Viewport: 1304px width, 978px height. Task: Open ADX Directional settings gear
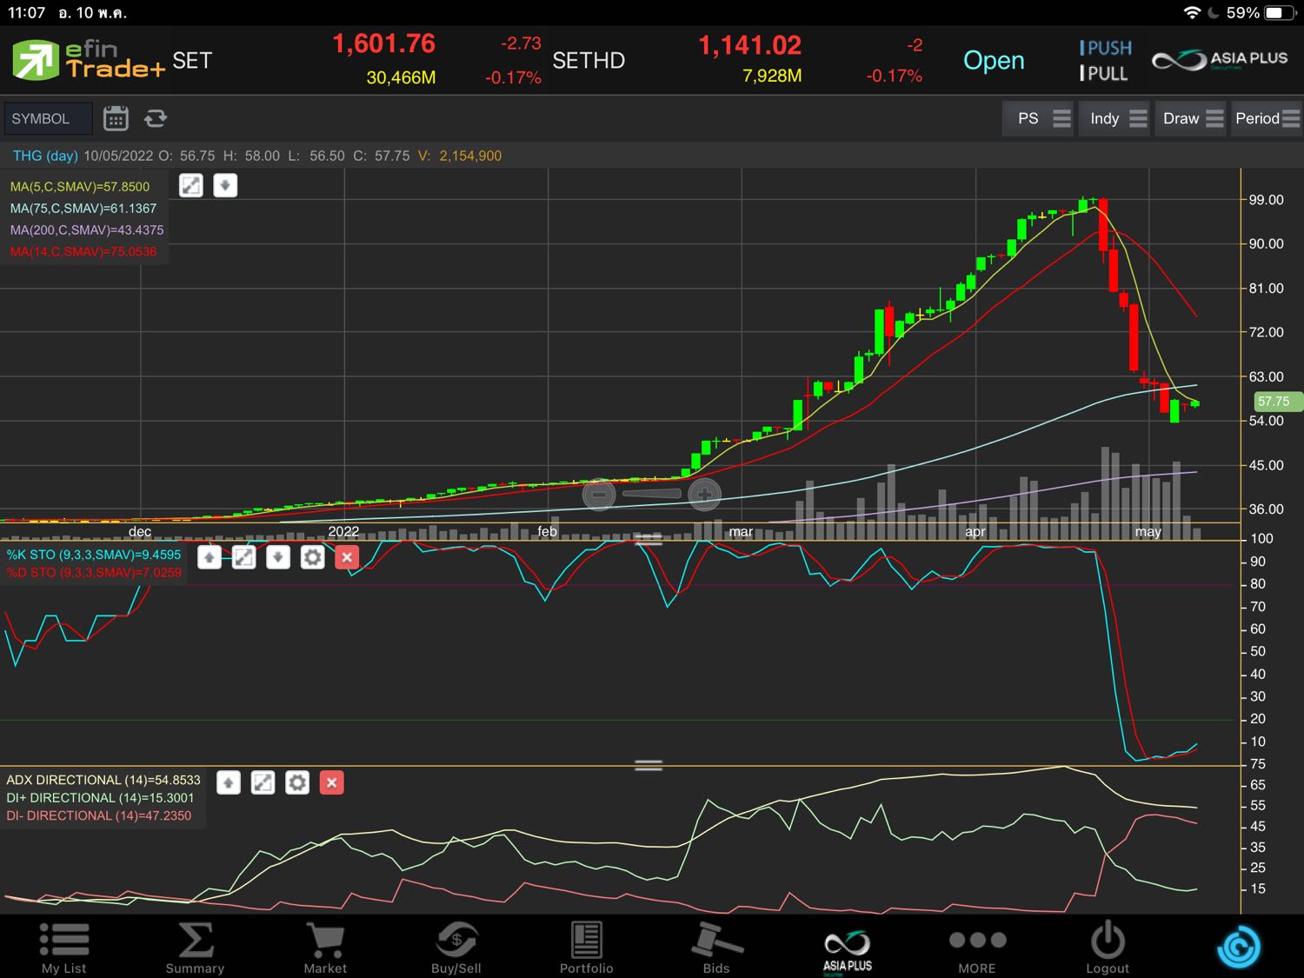(297, 783)
